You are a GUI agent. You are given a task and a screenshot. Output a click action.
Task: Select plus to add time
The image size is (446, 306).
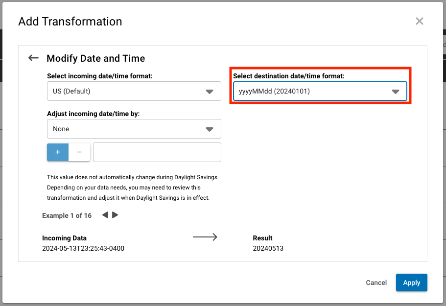pos(58,152)
